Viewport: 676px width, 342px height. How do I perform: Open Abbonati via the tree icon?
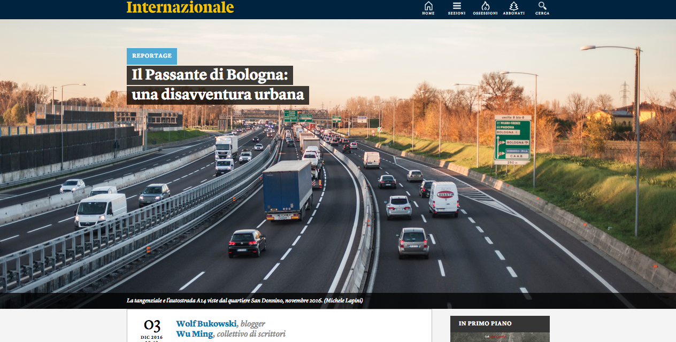pyautogui.click(x=513, y=8)
